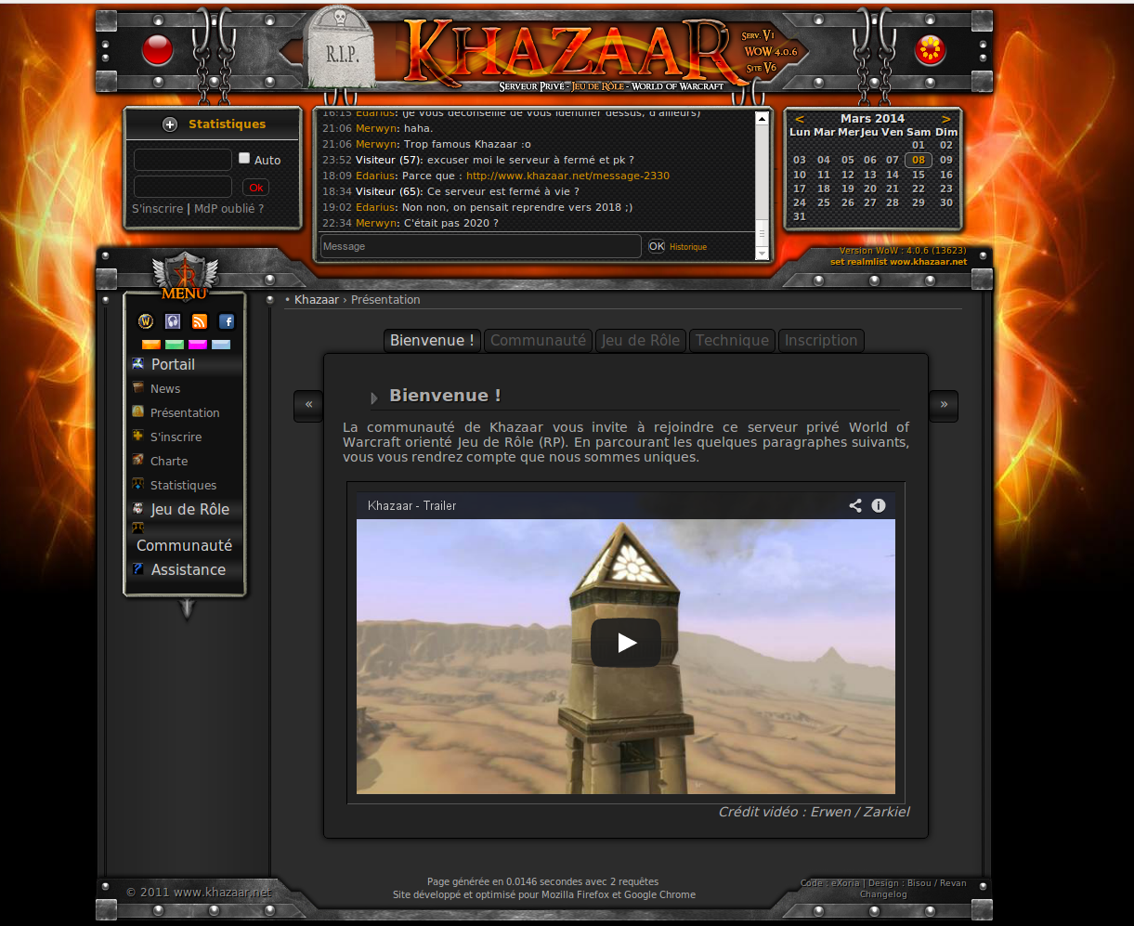This screenshot has width=1134, height=926.
Task: Visit the Facebook page icon
Action: coord(227,321)
